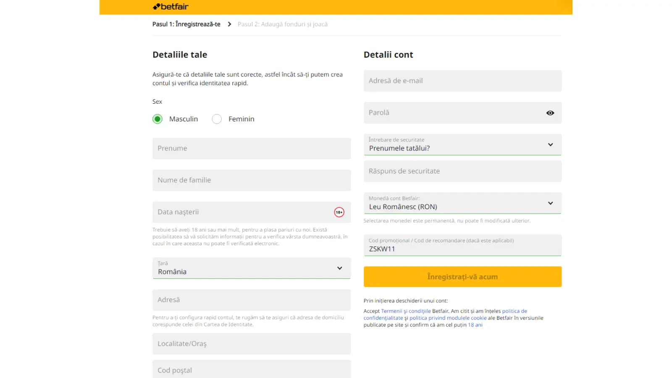Focus the Data nașterii field
Viewport: 672px width, 378px height.
(x=252, y=212)
